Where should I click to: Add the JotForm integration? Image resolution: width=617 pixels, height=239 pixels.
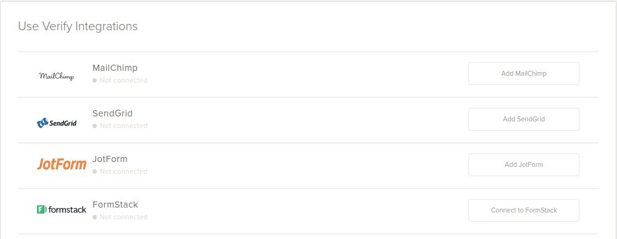click(524, 164)
